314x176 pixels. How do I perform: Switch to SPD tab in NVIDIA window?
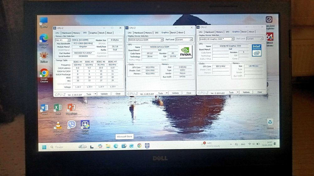pos(157,33)
